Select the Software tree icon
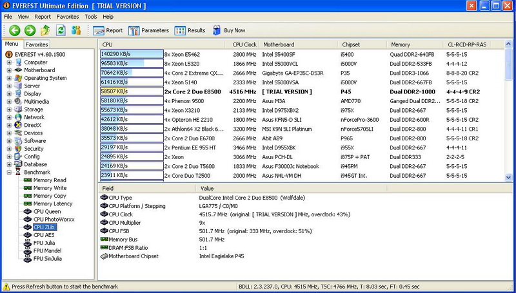Image resolution: width=516 pixels, height=293 pixels. click(x=18, y=141)
